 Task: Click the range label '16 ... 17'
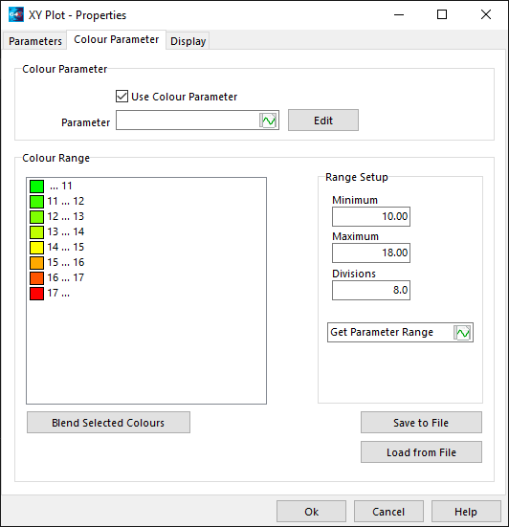tap(66, 277)
